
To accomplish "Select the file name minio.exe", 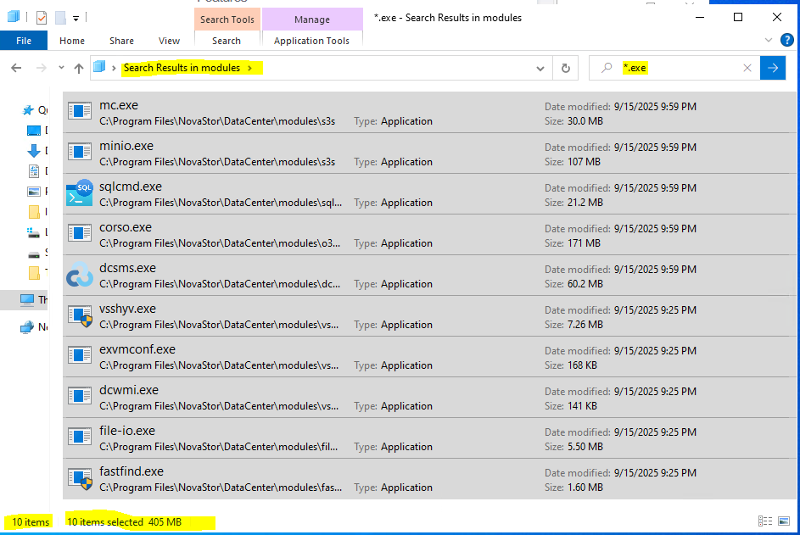I will [x=126, y=146].
